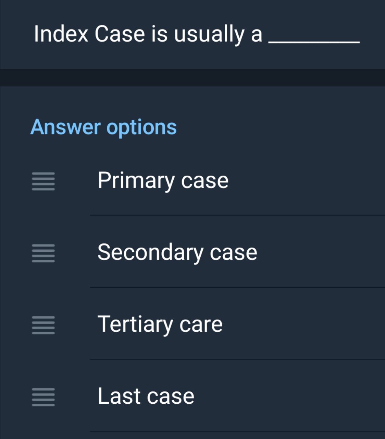Click the question text header bar

[x=192, y=34]
